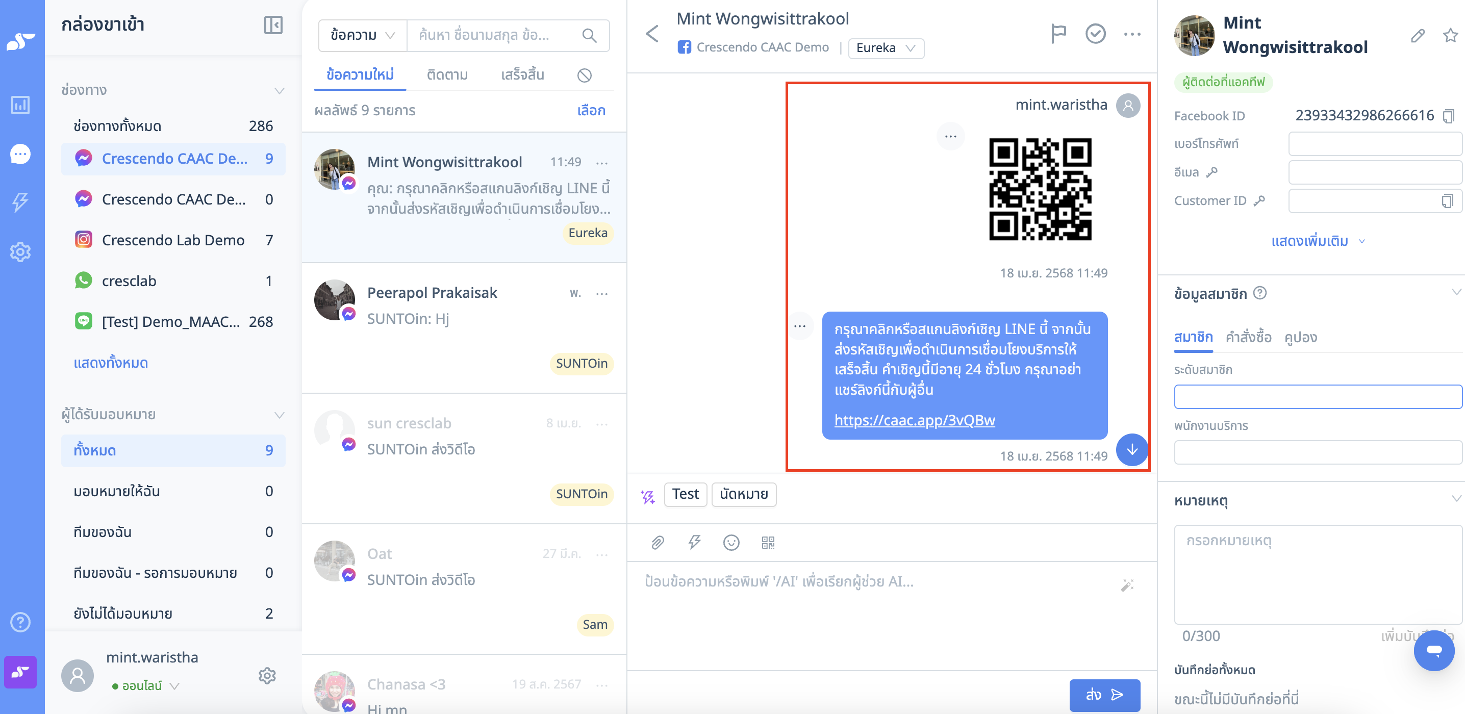Open the blocked conversations tab icon
1465x714 pixels.
(584, 75)
